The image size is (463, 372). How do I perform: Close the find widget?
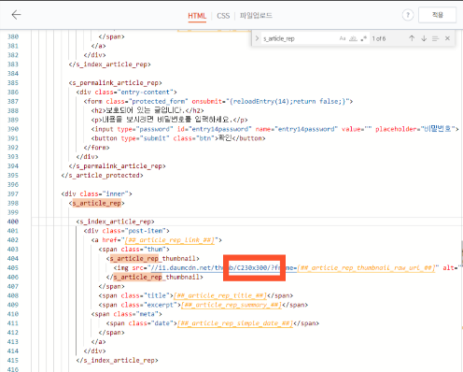pyautogui.click(x=447, y=38)
